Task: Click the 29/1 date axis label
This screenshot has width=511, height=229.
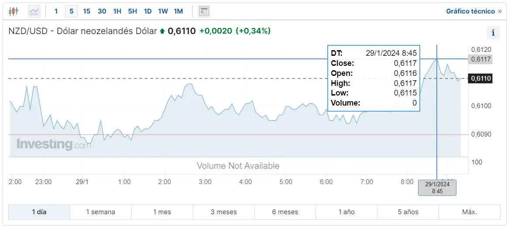Action: [82, 182]
